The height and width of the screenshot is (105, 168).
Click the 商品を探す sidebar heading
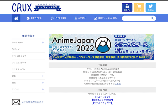pos(28,36)
